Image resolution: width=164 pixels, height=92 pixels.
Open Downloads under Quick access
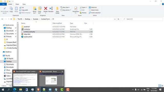(10, 31)
